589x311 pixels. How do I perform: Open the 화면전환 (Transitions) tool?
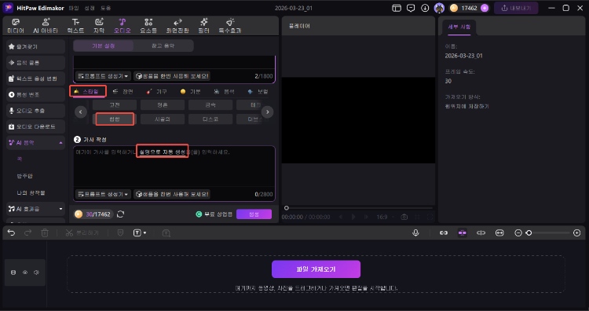pyautogui.click(x=177, y=26)
